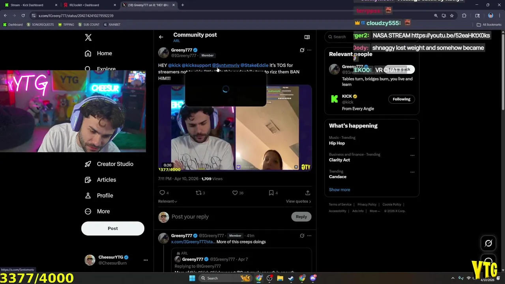Click Grok icon on Greeny777's main post
Viewport: 505px width, 284px height.
pos(302,50)
